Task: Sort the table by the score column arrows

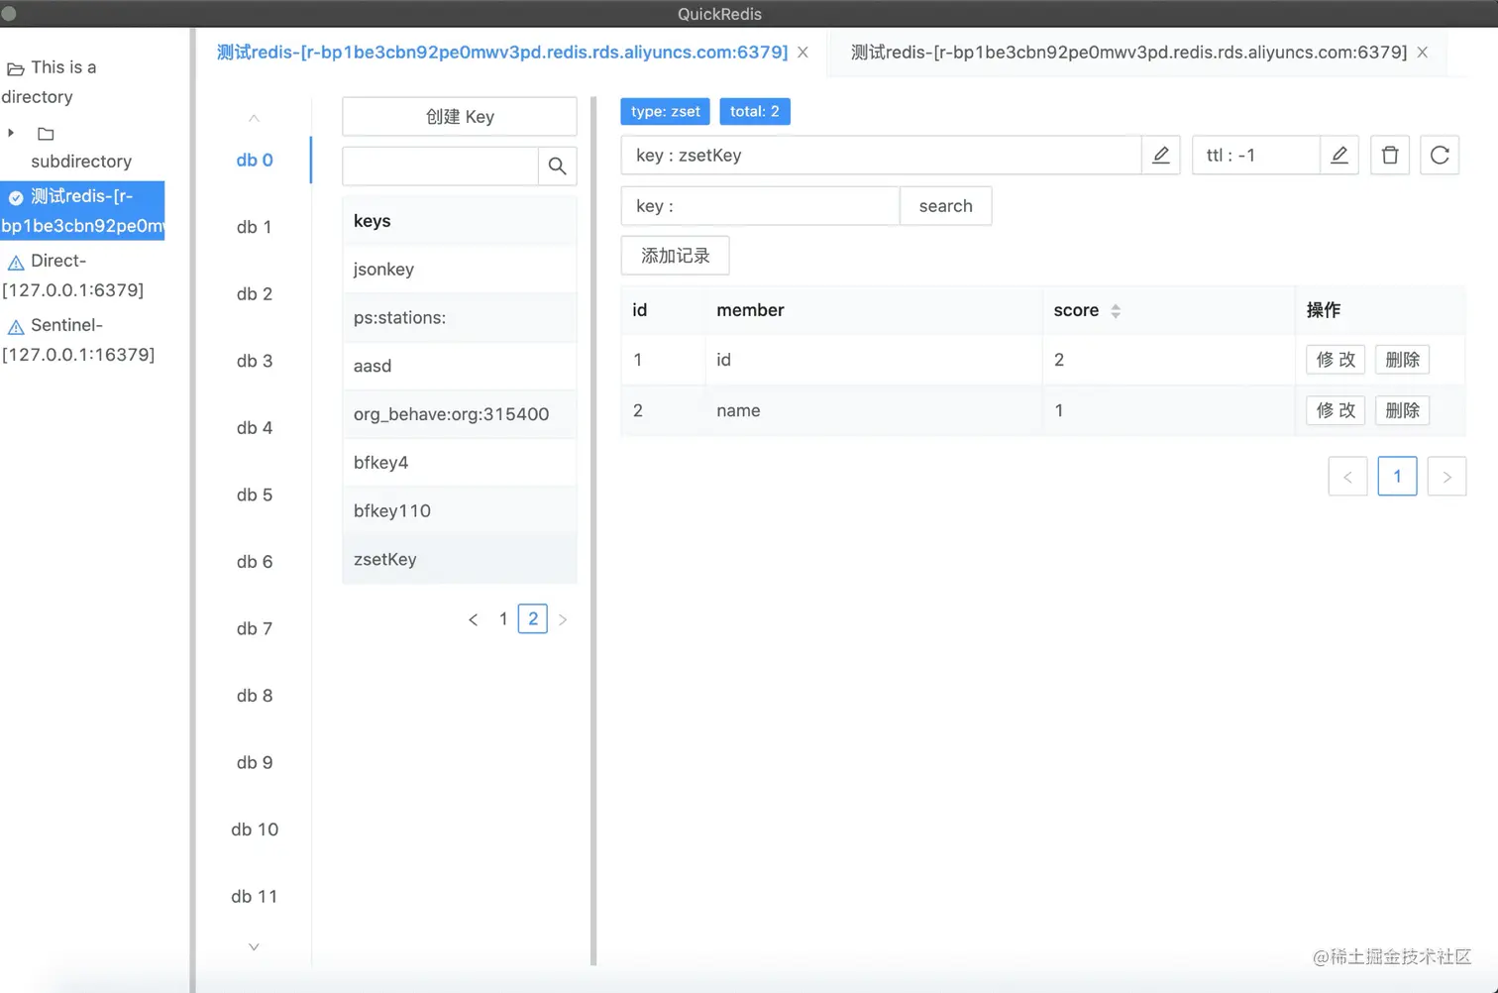Action: [1116, 311]
